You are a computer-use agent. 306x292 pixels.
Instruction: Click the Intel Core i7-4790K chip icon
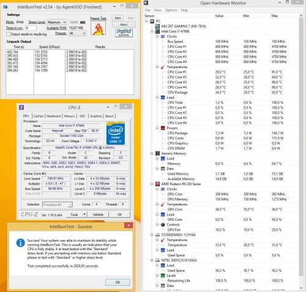point(157,31)
